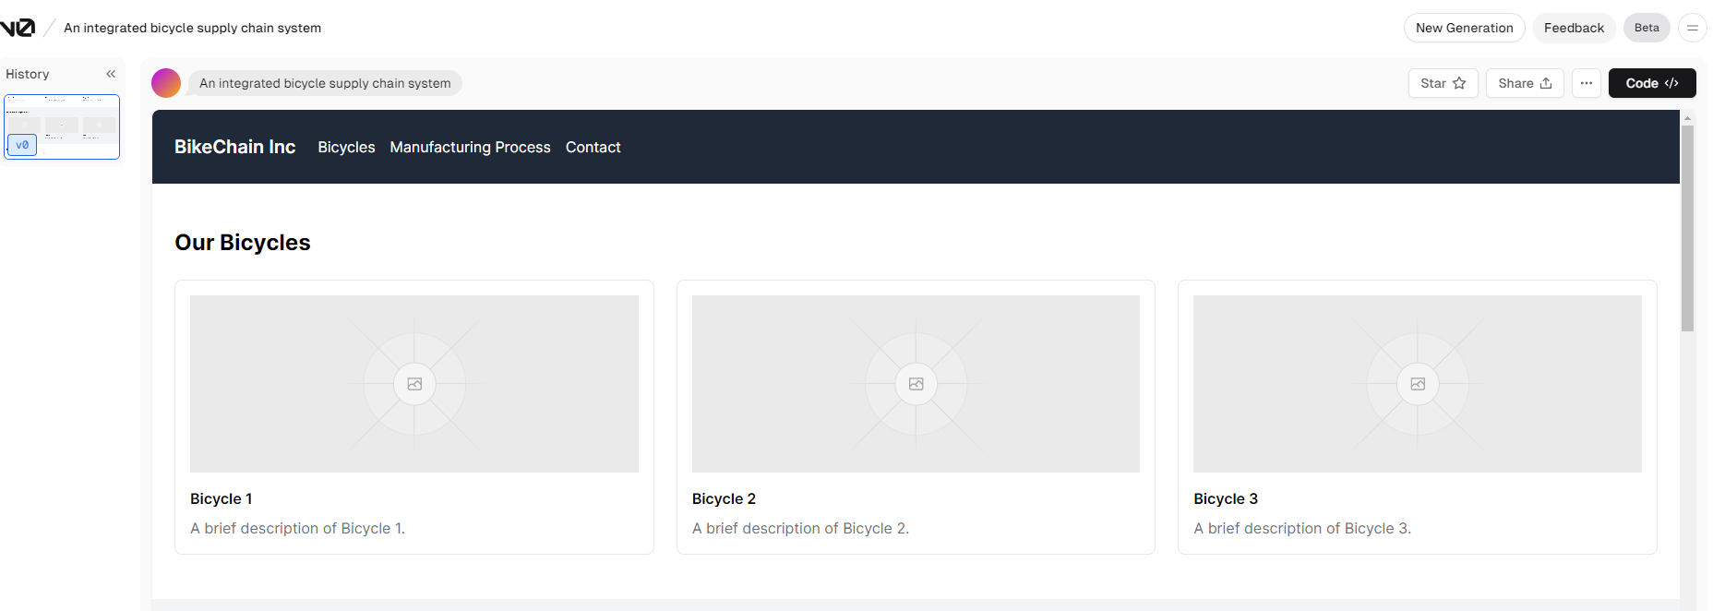This screenshot has width=1713, height=611.
Task: Click the Bicycle 3 placeholder image icon
Action: [1418, 384]
